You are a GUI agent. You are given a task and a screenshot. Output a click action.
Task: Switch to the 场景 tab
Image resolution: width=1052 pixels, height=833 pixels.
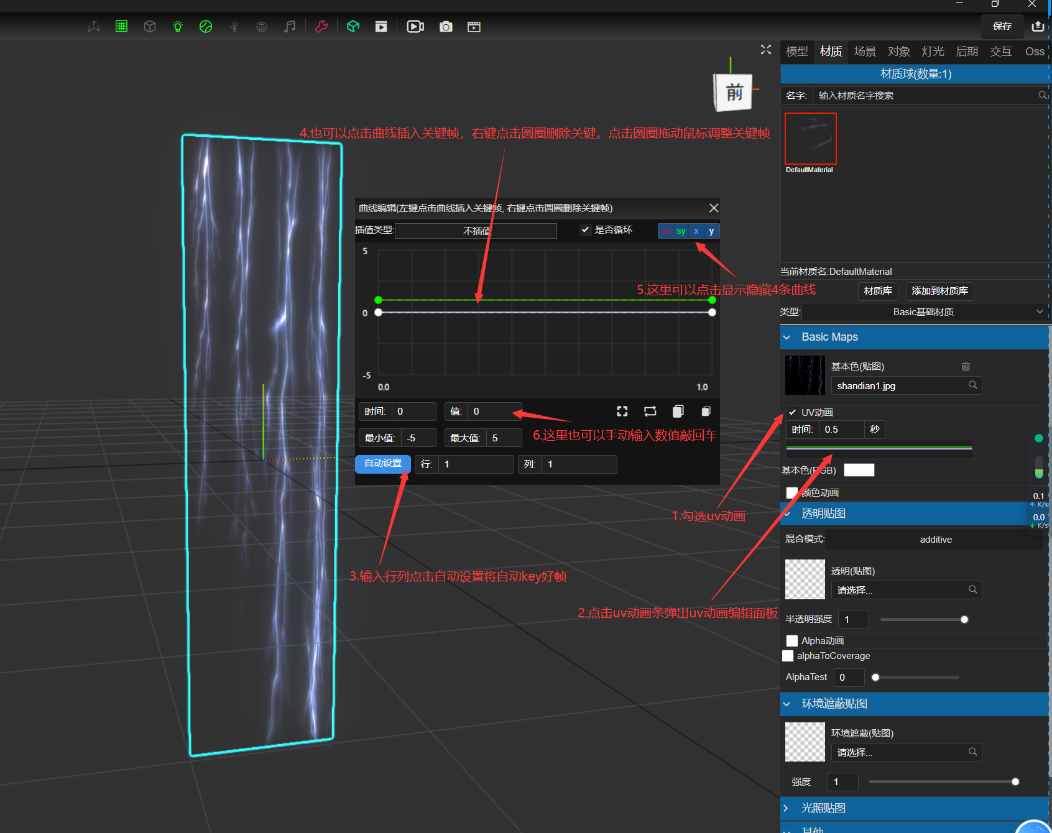point(865,51)
